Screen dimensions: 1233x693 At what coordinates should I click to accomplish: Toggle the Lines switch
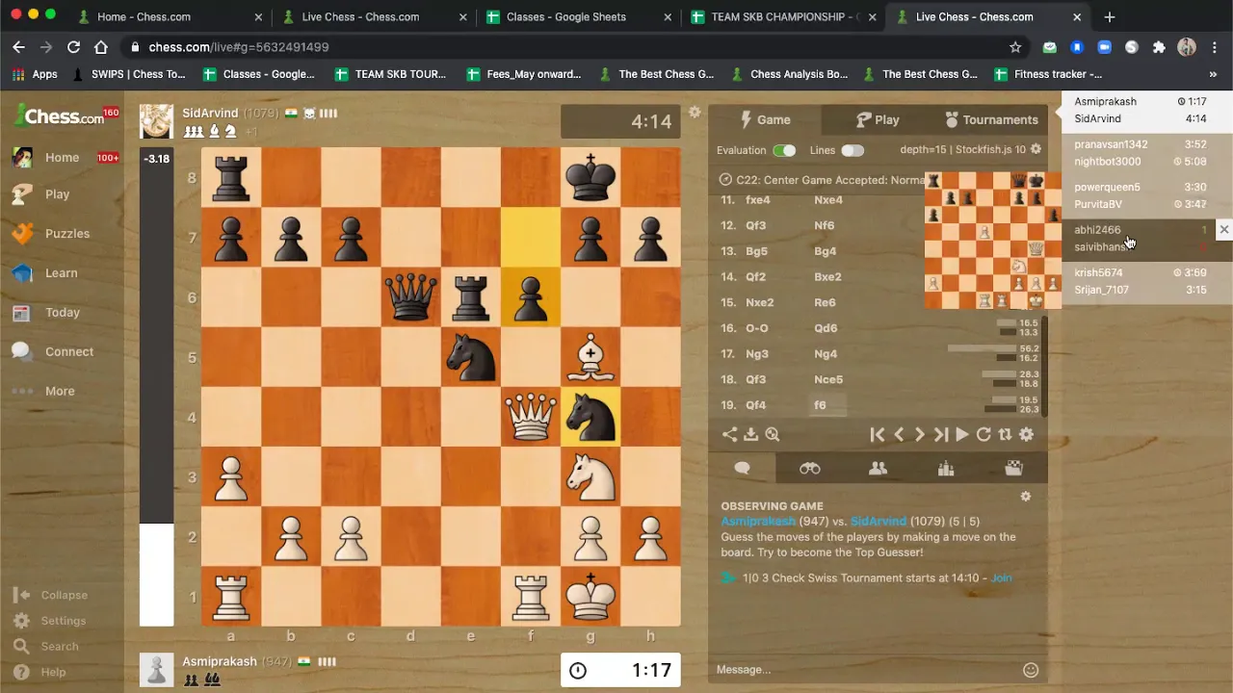(853, 150)
